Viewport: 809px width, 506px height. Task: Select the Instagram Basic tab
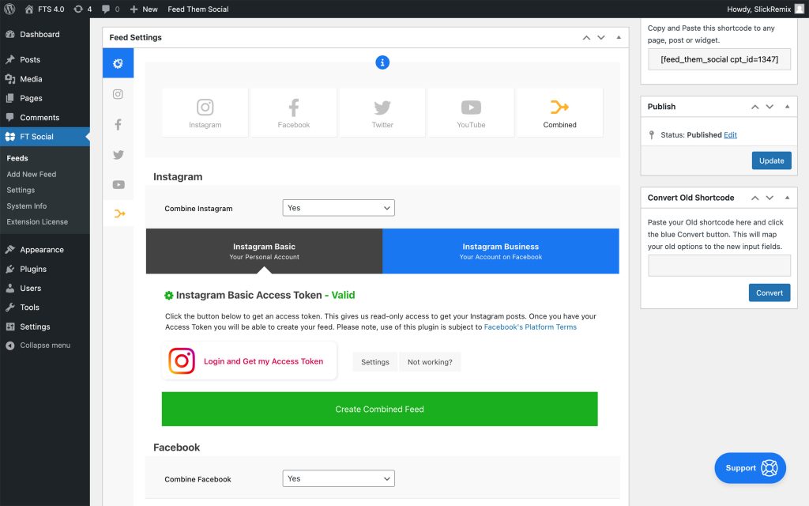pyautogui.click(x=264, y=251)
